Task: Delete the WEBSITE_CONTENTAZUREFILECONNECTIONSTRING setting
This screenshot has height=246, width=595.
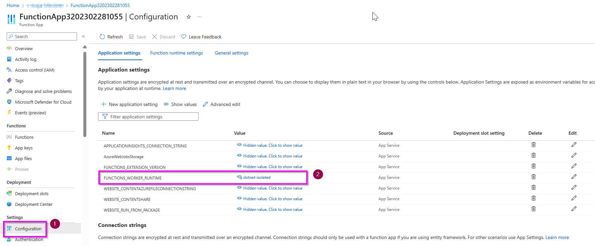Action: coord(533,188)
